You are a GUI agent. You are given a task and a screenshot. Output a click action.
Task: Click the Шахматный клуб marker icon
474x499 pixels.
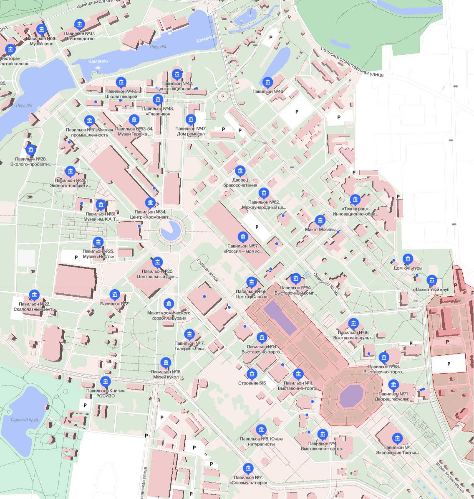click(x=431, y=280)
